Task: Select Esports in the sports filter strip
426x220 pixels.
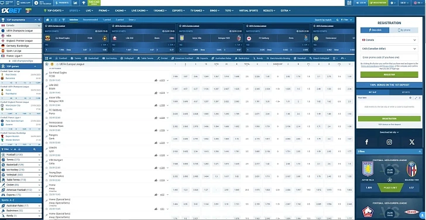Action: click(x=202, y=58)
